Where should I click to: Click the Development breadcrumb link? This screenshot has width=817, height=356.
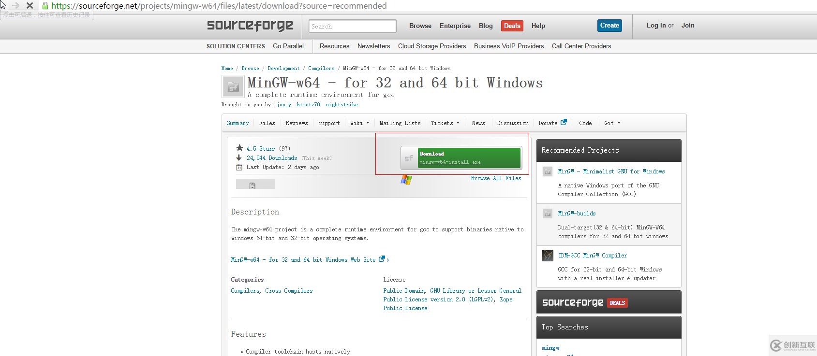[x=283, y=69]
